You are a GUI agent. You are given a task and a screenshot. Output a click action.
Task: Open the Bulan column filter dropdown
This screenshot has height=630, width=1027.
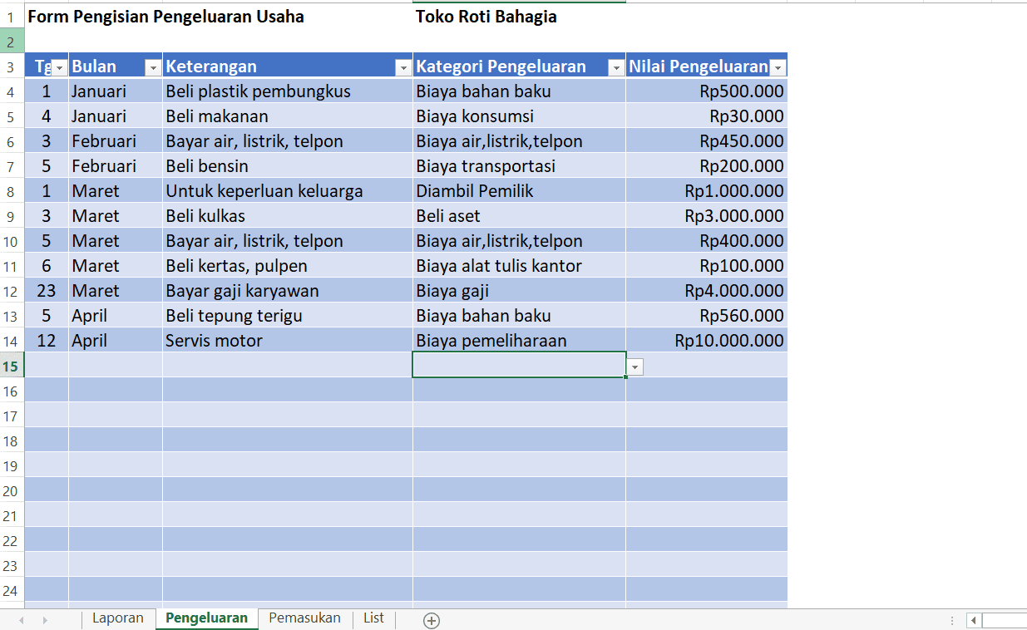tap(153, 67)
